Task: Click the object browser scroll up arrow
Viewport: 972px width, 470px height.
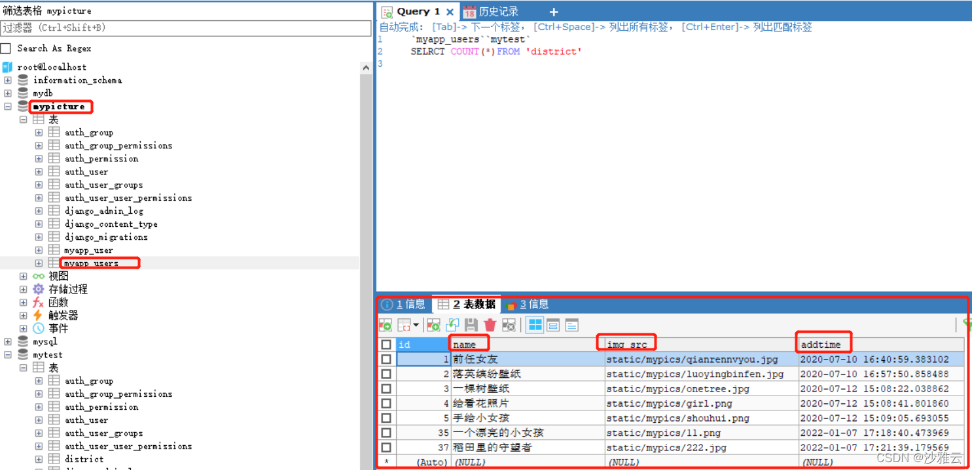Action: pyautogui.click(x=366, y=67)
